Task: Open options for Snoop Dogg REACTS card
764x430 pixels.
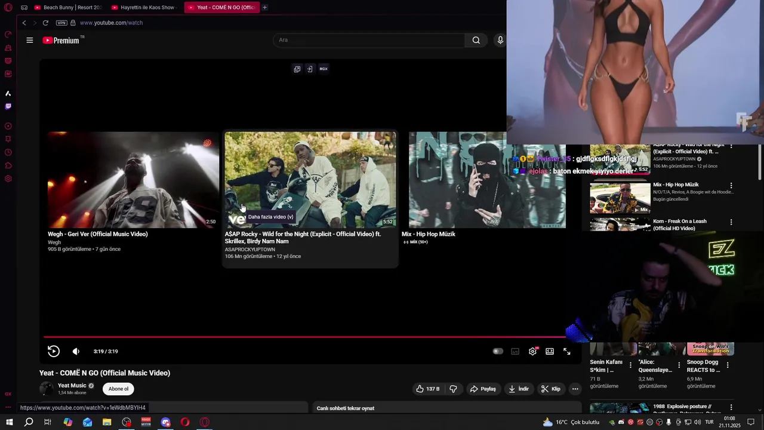Action: click(x=728, y=364)
